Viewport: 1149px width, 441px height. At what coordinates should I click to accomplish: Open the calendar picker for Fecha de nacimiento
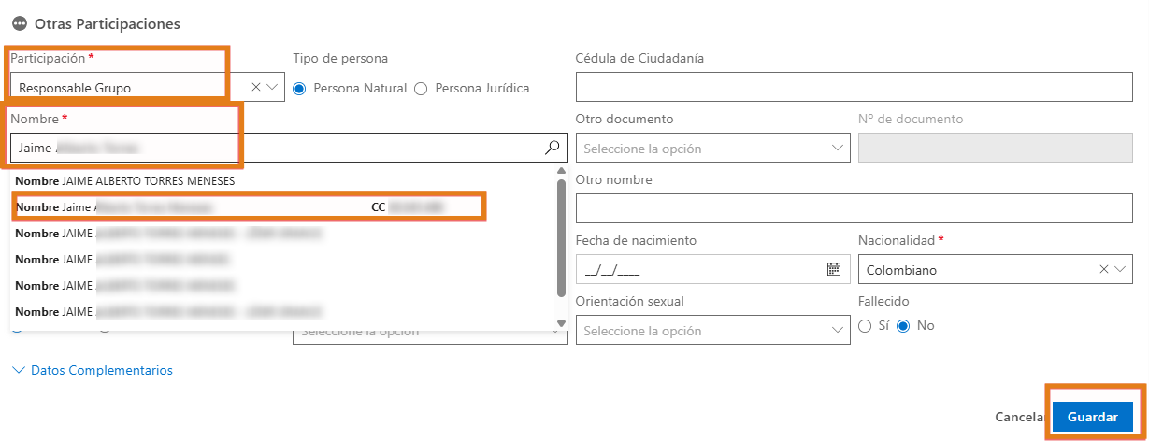point(834,269)
